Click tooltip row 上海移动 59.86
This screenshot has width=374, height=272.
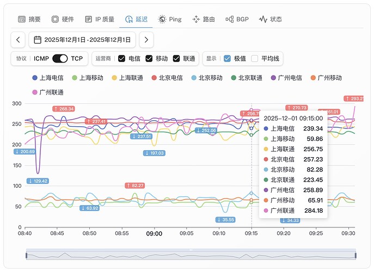pos(293,139)
